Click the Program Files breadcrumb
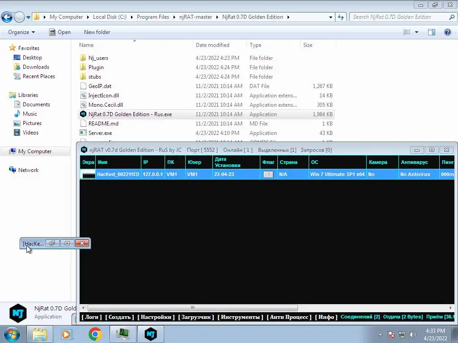The image size is (458, 343). pyautogui.click(x=153, y=17)
